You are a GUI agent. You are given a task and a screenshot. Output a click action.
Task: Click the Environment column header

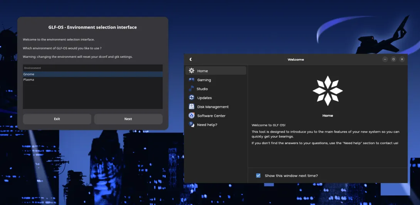tap(33, 68)
